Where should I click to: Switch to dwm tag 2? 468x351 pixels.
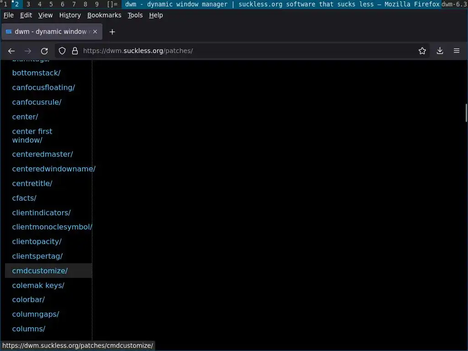click(17, 4)
